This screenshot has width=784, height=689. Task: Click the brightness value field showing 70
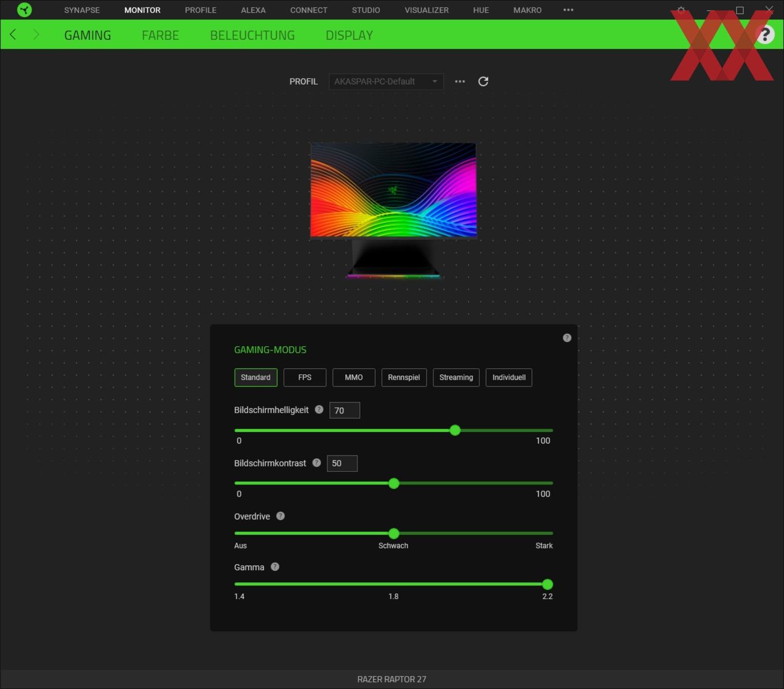click(345, 410)
